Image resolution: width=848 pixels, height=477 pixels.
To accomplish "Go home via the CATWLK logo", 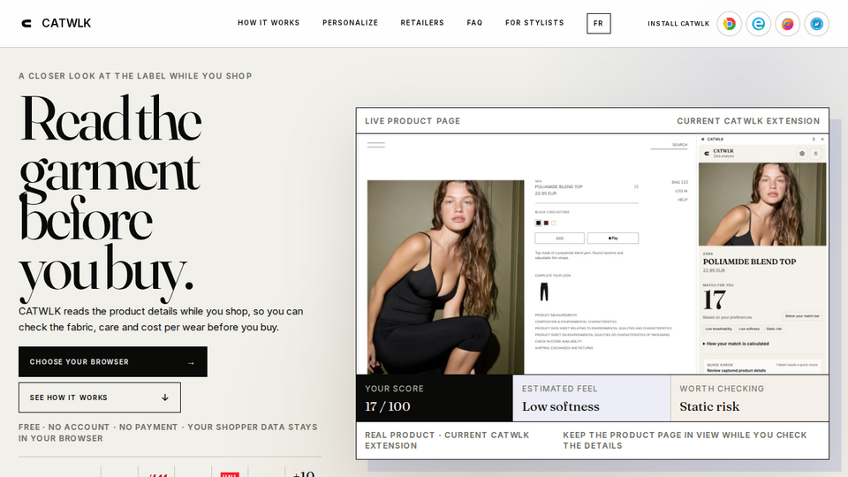I will [x=56, y=23].
